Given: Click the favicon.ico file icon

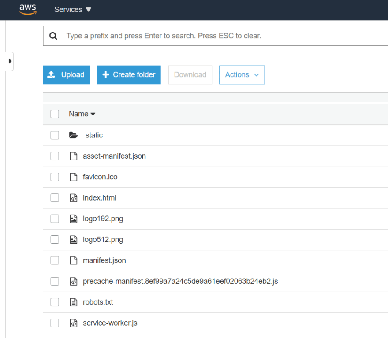Looking at the screenshot, I should pos(74,177).
